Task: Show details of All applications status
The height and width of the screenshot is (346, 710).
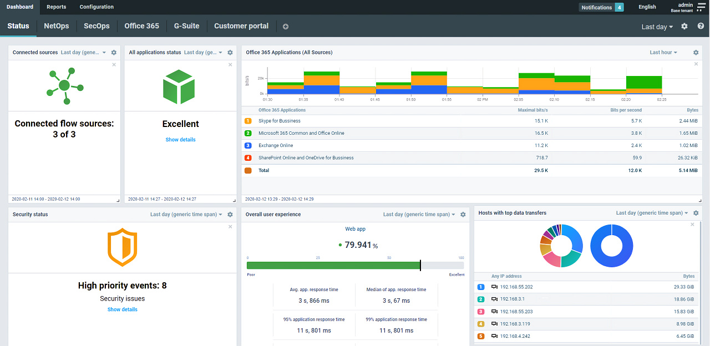Action: point(180,140)
